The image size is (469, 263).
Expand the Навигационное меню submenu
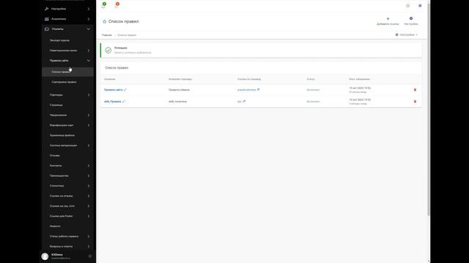tap(89, 50)
